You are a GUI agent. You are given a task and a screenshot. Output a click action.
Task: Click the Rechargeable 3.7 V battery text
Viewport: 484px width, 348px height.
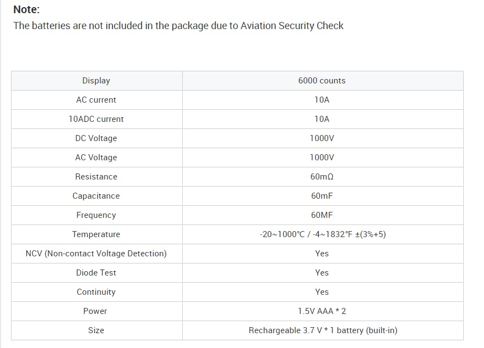[x=323, y=330]
